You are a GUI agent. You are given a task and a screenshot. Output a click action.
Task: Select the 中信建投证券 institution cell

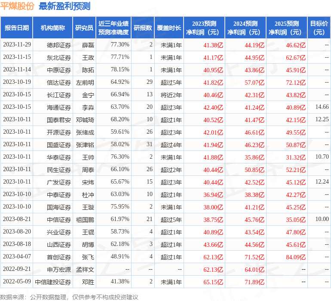(x=53, y=282)
